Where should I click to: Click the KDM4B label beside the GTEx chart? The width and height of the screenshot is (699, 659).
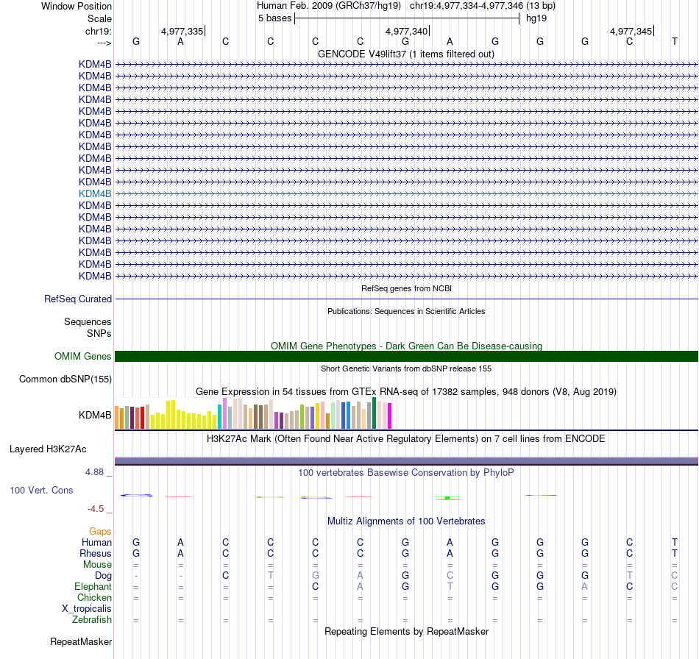pos(95,416)
